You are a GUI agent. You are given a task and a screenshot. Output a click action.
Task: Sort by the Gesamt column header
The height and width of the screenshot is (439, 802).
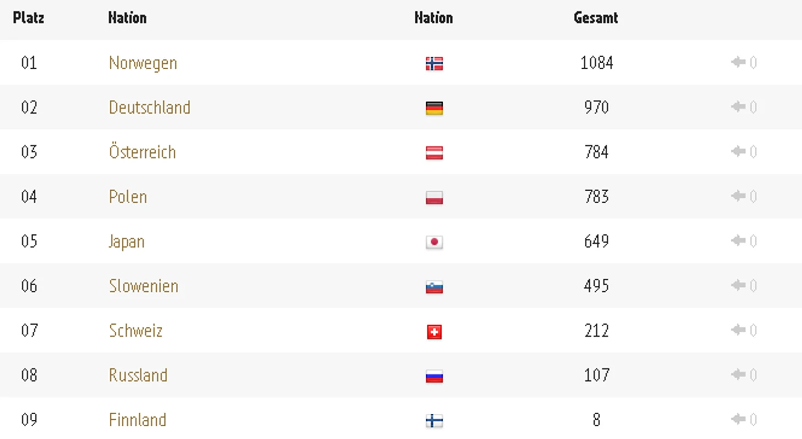click(x=596, y=18)
